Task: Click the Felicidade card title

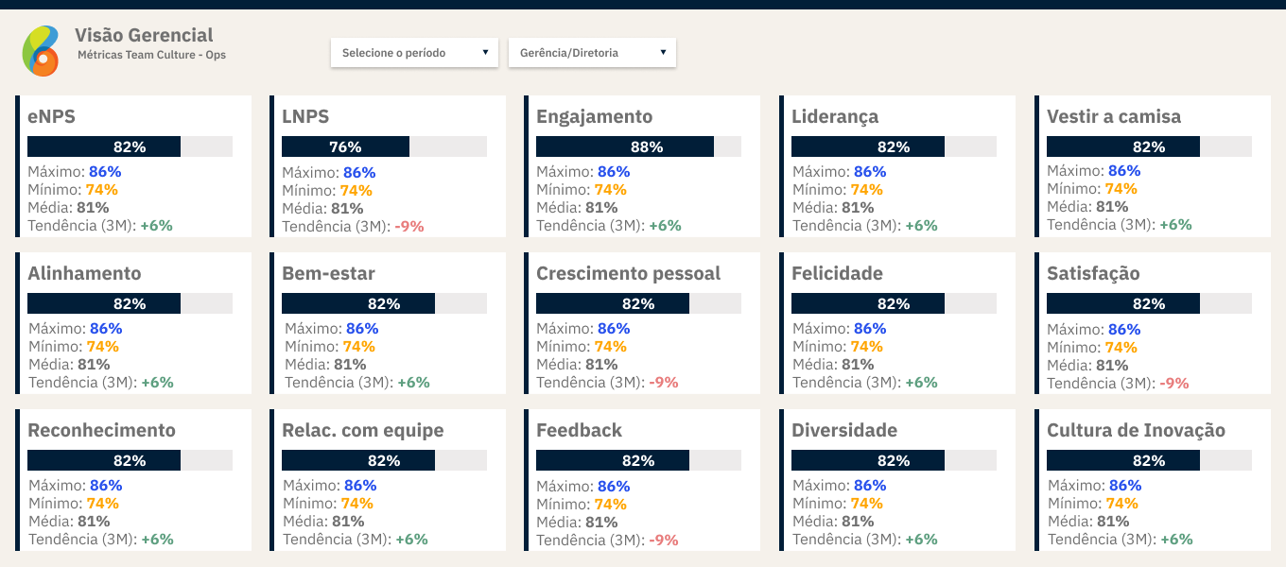Action: (837, 273)
